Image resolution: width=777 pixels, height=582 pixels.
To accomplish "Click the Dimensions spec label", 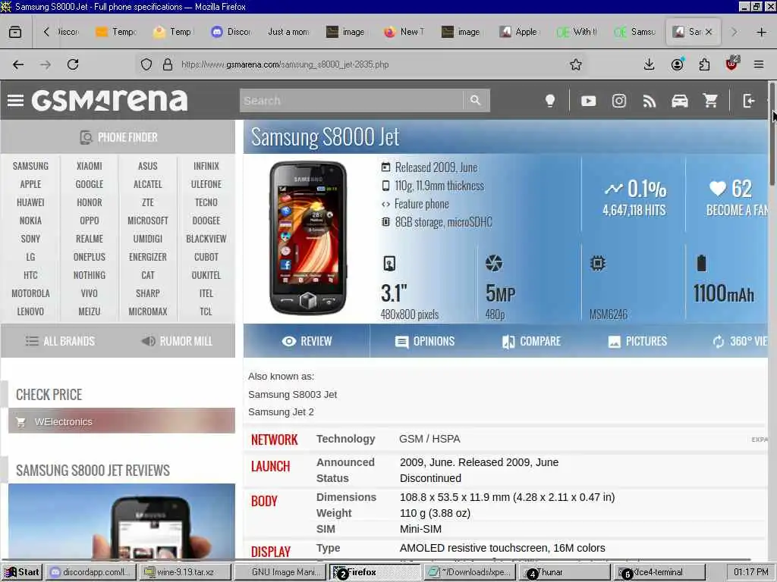I will [346, 497].
